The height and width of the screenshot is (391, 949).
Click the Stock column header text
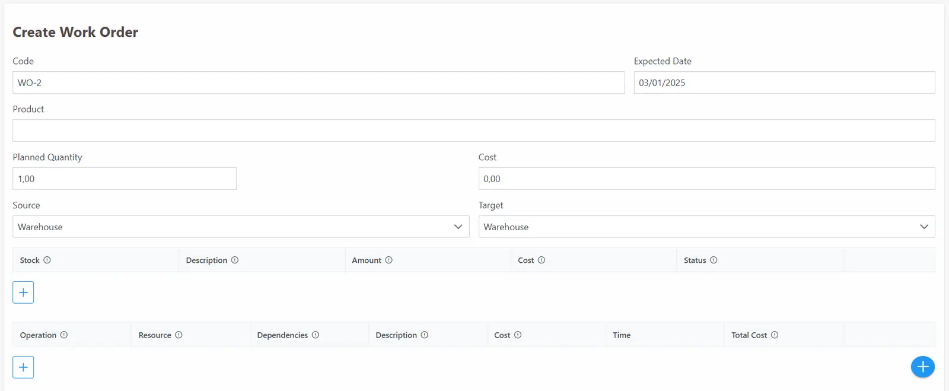(x=30, y=260)
